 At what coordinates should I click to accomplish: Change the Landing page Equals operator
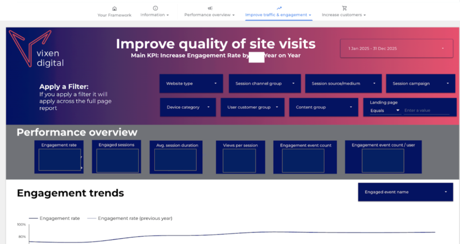[x=385, y=110]
